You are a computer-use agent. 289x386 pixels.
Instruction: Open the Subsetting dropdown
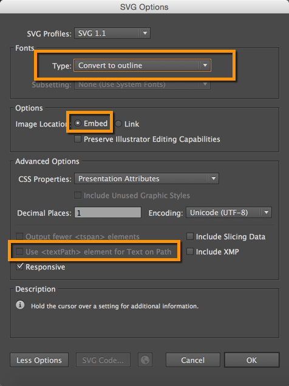142,84
